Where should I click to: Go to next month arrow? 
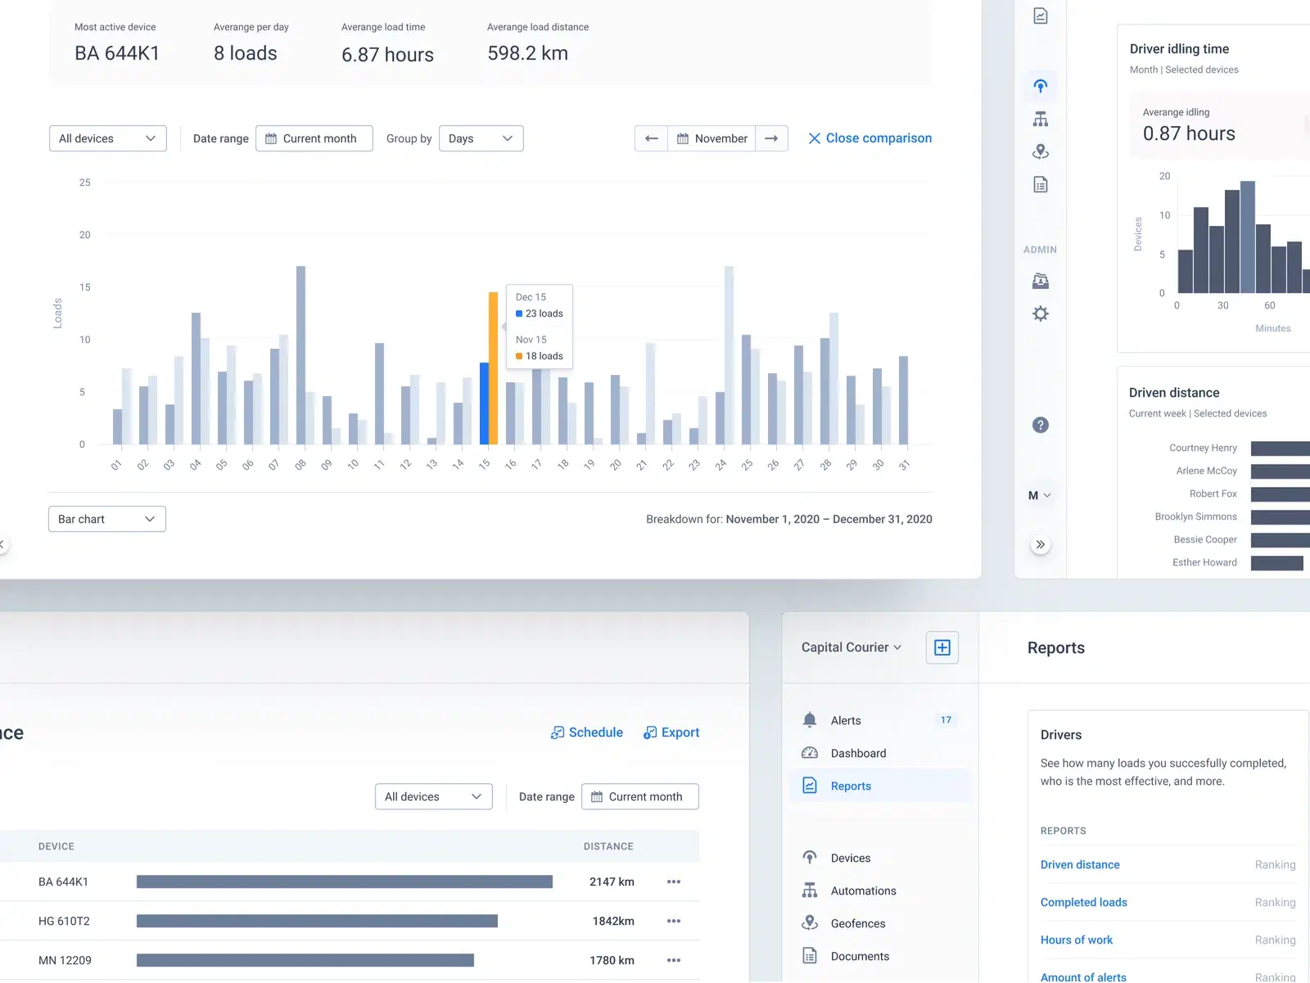(771, 138)
